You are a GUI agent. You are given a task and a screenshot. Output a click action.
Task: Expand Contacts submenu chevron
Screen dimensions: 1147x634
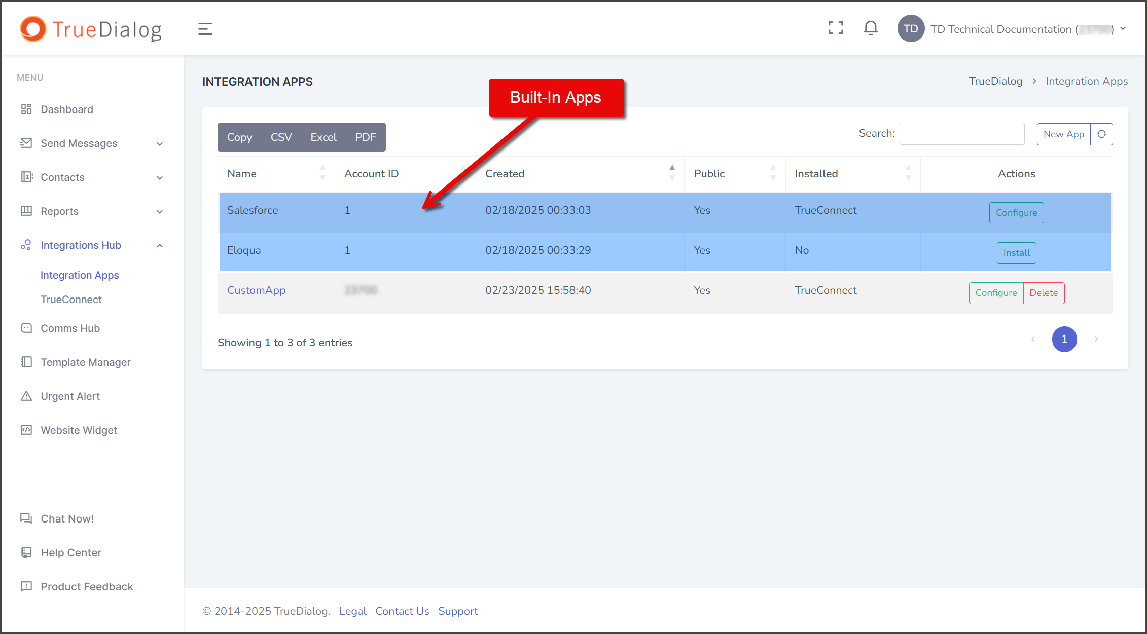point(160,178)
